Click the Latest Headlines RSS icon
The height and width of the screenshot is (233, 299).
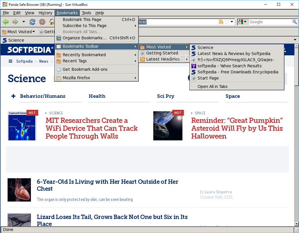point(143,59)
